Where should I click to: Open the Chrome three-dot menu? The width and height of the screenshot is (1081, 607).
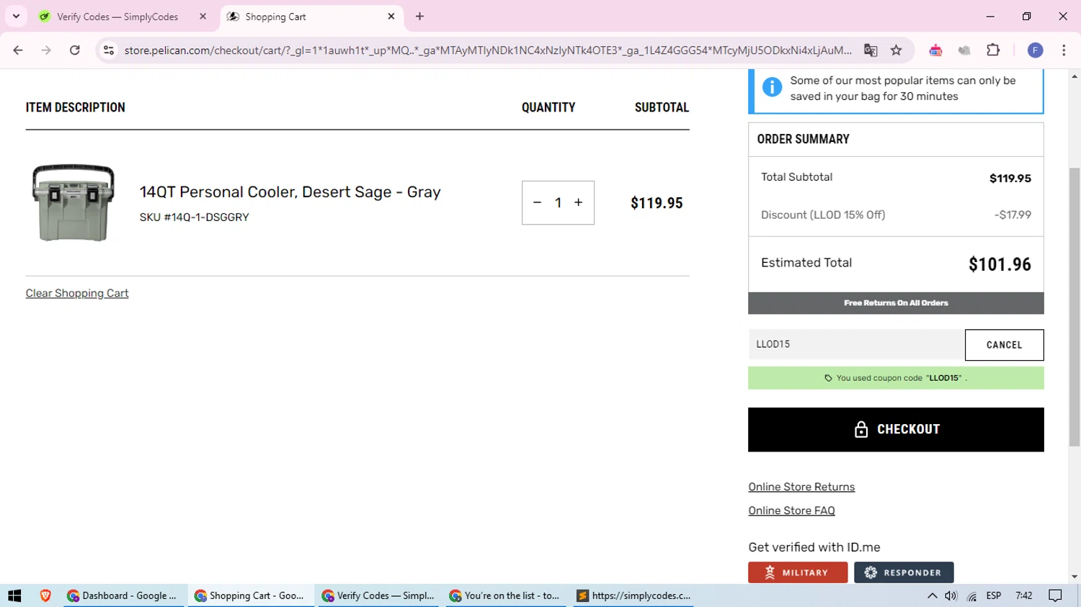pyautogui.click(x=1064, y=50)
